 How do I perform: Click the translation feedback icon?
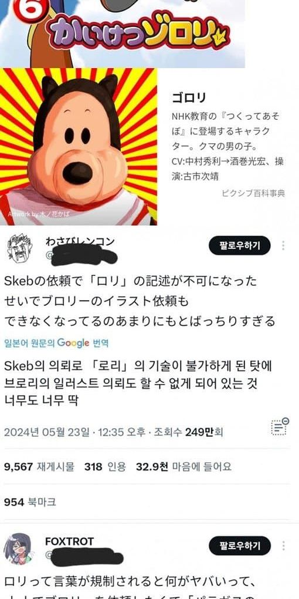point(280,426)
